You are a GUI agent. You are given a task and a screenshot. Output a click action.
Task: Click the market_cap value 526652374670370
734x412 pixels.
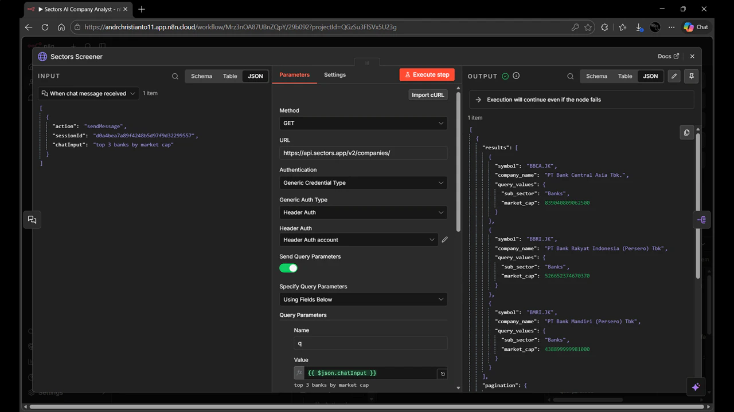(x=567, y=276)
